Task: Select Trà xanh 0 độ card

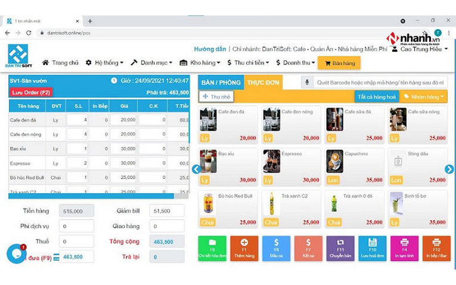Action: tap(354, 209)
